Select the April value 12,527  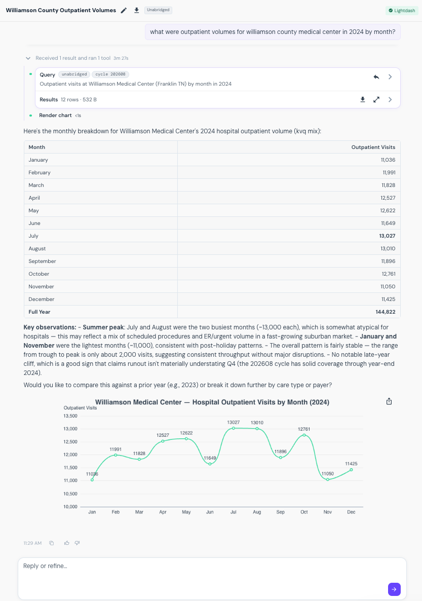388,198
